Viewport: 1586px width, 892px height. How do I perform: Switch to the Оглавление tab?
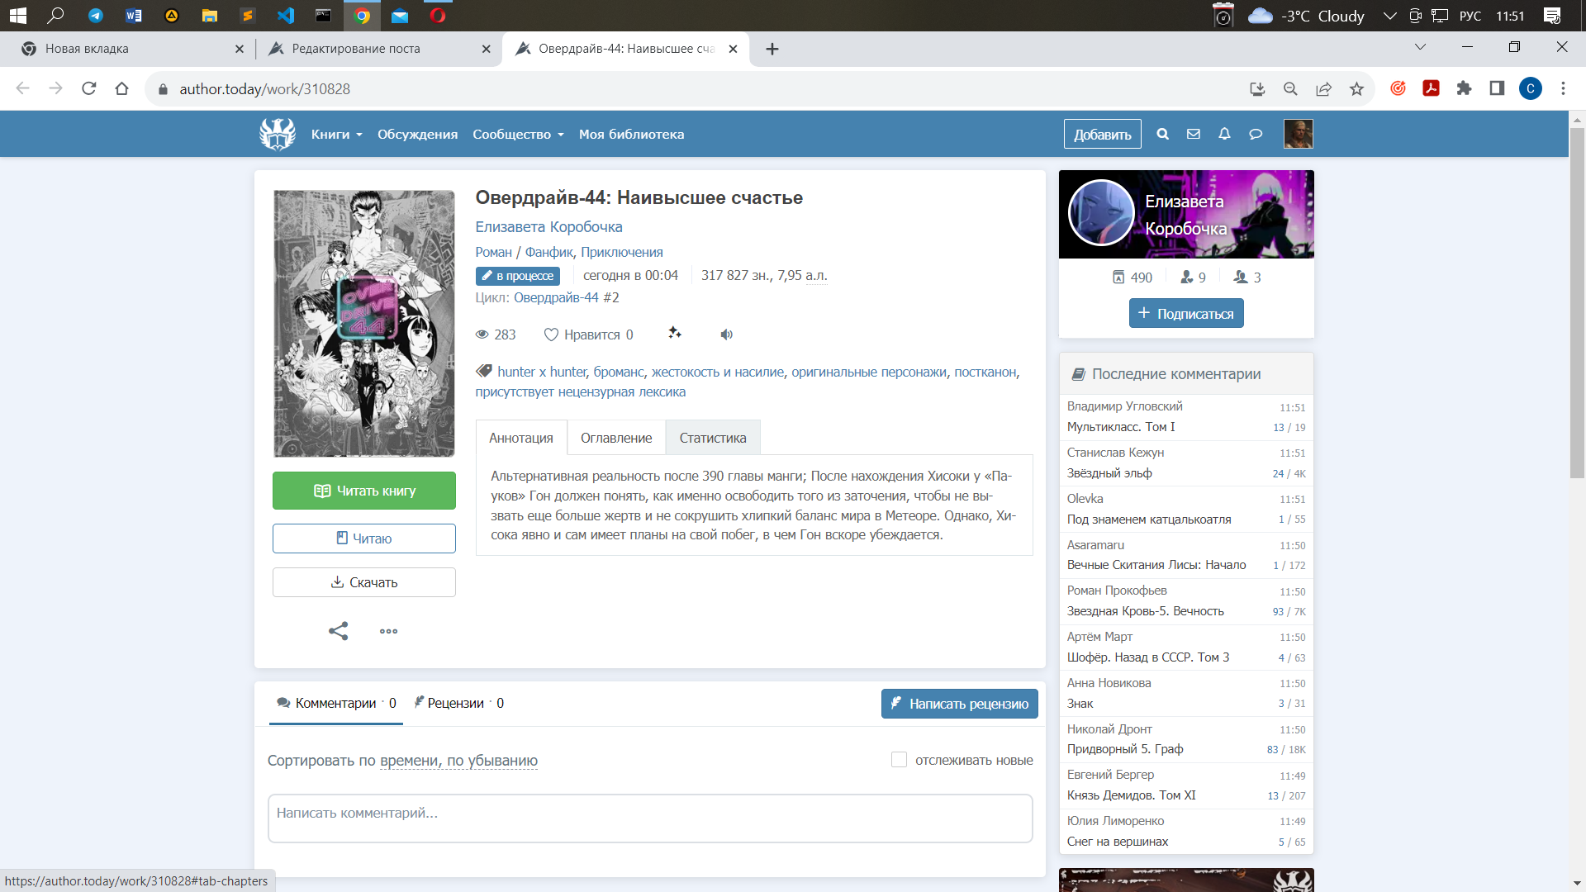pyautogui.click(x=616, y=438)
